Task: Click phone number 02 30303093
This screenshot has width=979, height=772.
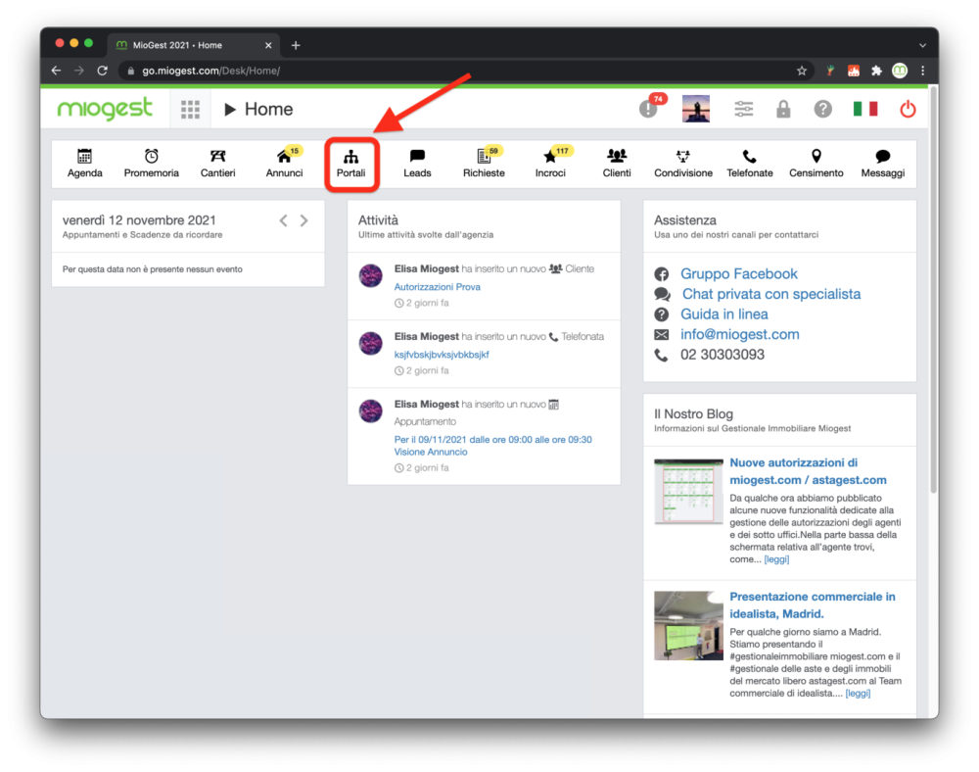Action: point(722,354)
